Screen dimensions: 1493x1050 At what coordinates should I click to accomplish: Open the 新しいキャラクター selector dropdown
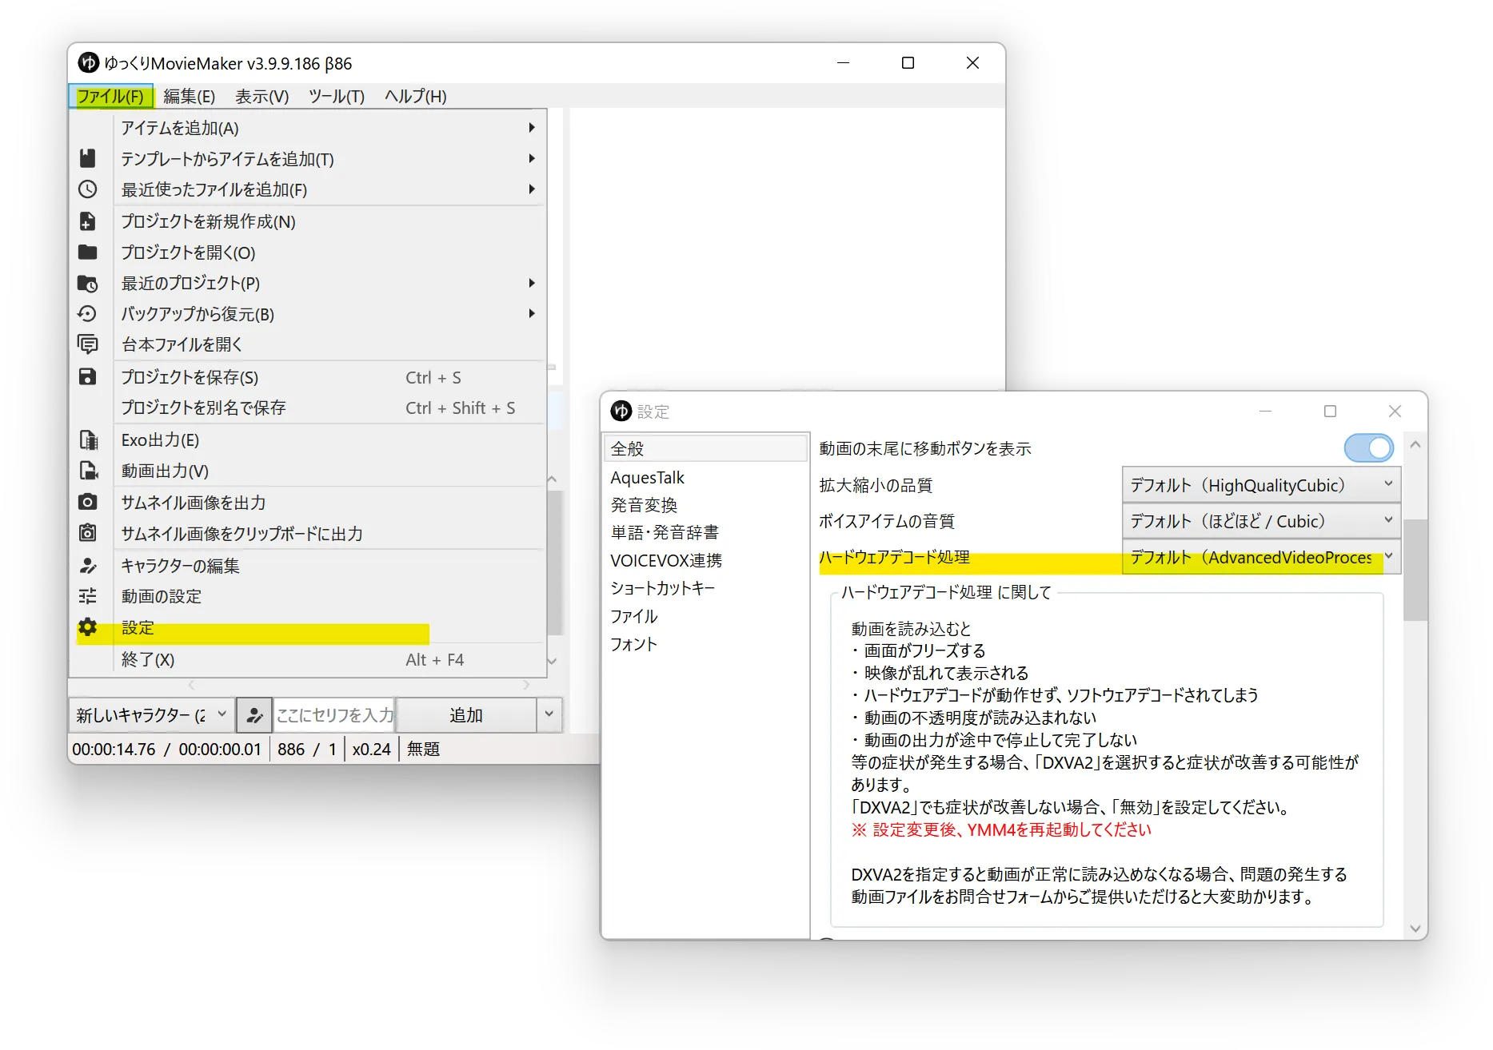(x=152, y=715)
